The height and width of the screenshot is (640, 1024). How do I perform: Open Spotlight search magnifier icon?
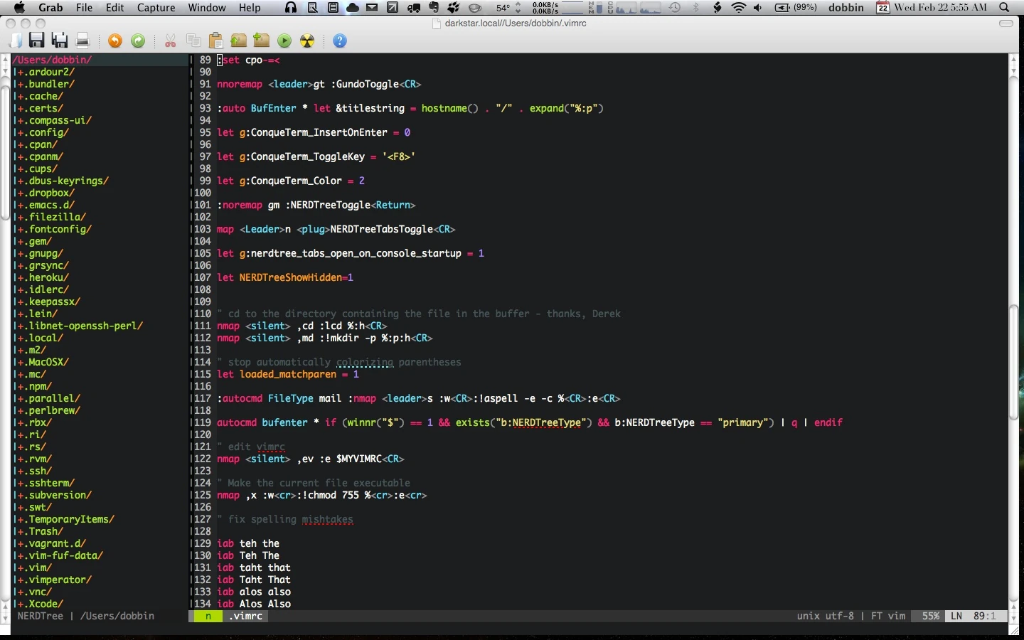pos(1004,8)
